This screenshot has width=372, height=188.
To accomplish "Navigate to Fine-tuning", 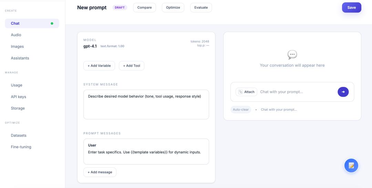I will click(21, 147).
